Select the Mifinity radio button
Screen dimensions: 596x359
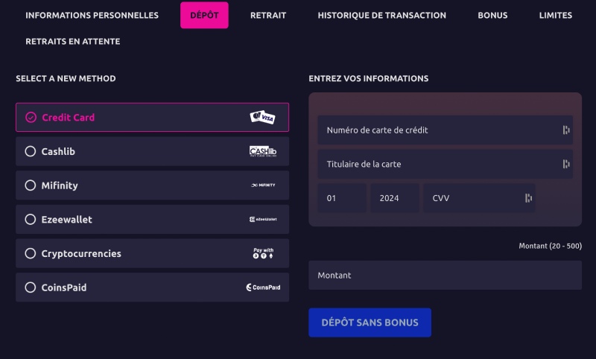coord(31,185)
